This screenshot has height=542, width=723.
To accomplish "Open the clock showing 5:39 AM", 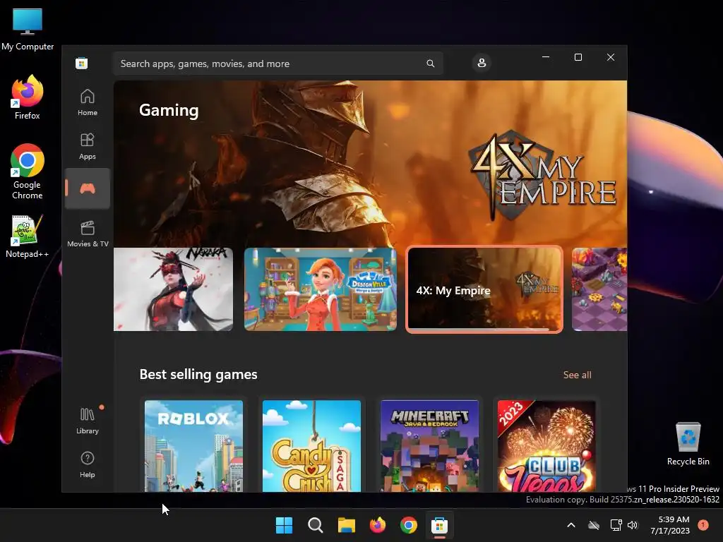I will pos(670,525).
